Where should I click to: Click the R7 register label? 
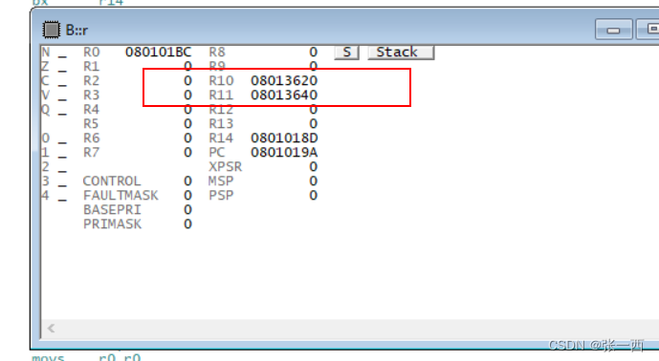[x=91, y=153]
